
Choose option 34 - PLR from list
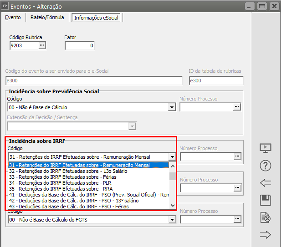click(x=68, y=182)
